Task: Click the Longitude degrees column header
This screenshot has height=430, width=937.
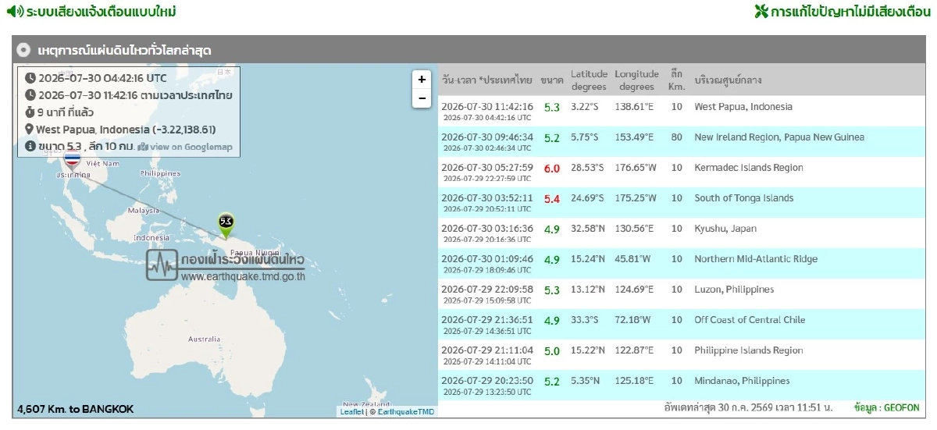Action: 636,80
